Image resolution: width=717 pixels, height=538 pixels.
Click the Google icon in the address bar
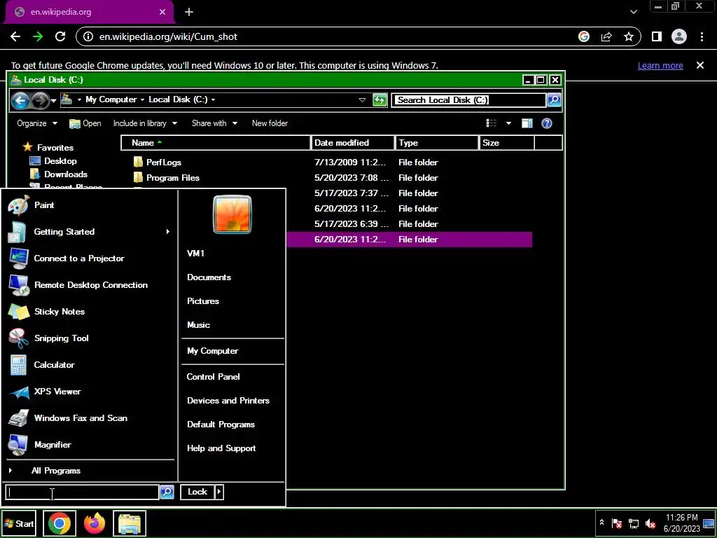pyautogui.click(x=584, y=36)
